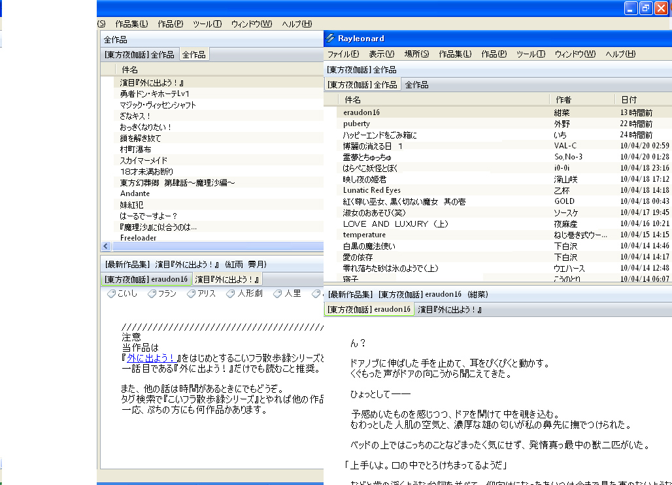Click the こいし tag icon

112,294
